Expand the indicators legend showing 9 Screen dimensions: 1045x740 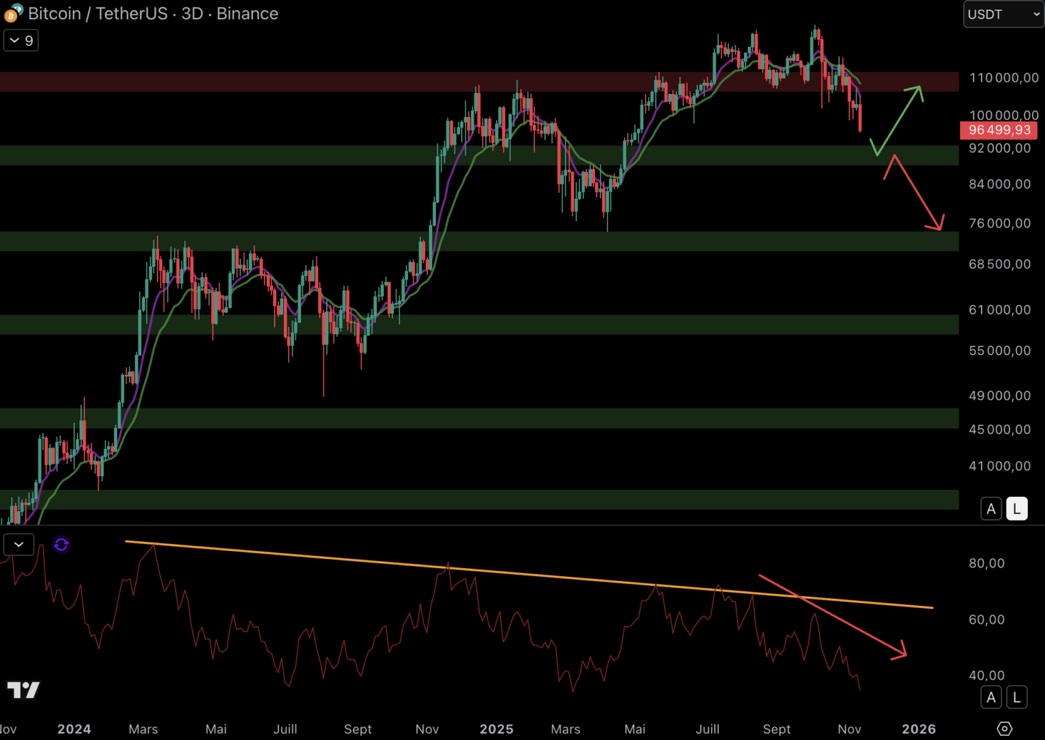pyautogui.click(x=21, y=40)
